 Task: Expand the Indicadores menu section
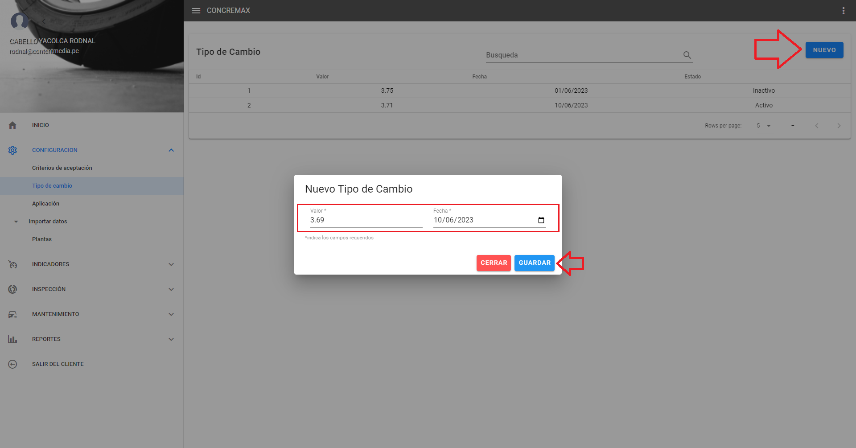tap(171, 264)
